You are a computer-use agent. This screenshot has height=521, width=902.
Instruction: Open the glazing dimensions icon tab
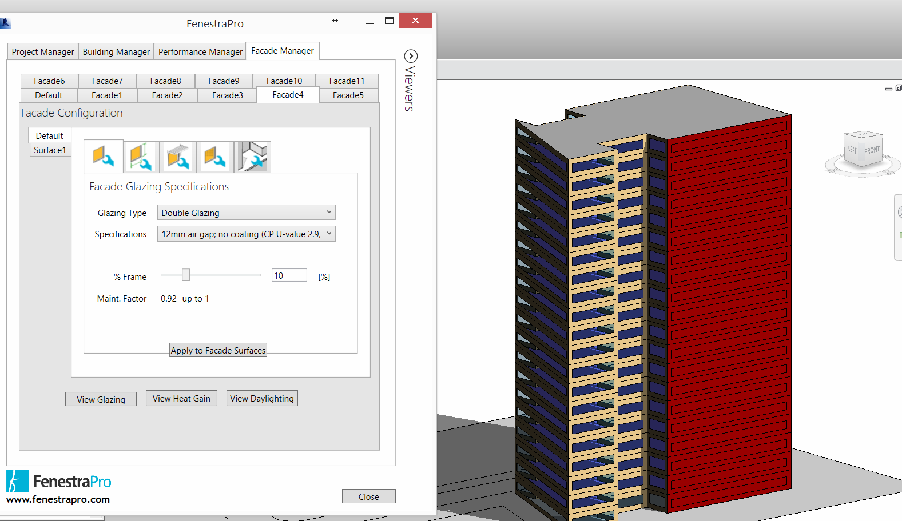click(141, 157)
